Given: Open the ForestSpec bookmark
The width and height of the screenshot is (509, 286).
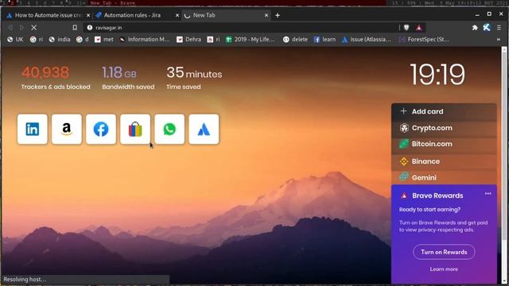Looking at the screenshot, I should 424,39.
